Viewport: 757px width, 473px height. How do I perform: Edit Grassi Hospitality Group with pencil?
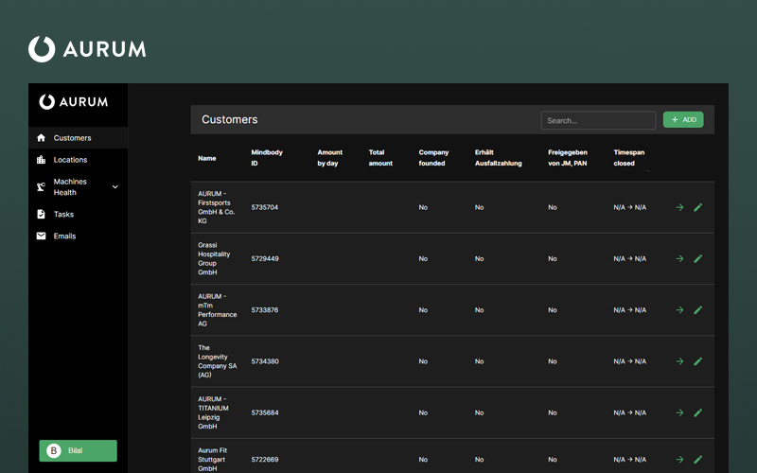tap(697, 258)
